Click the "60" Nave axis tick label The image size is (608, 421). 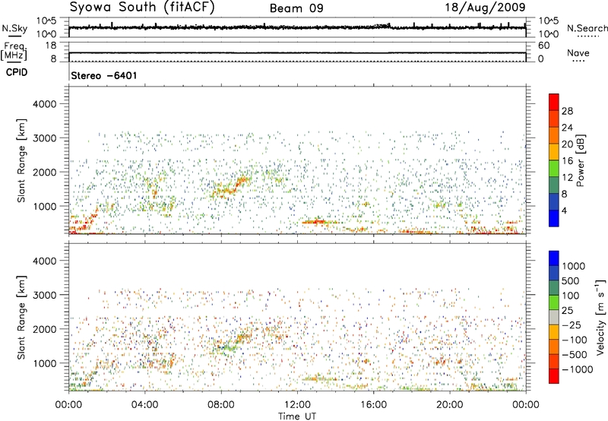click(x=543, y=46)
